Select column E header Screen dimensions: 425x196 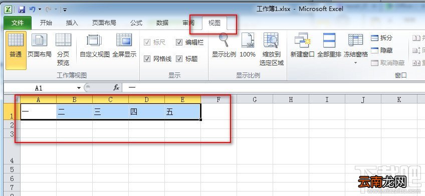(x=182, y=99)
